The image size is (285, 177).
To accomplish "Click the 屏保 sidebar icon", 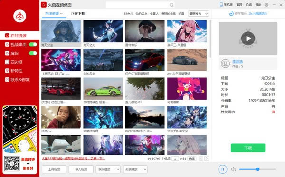I will coord(7,53).
